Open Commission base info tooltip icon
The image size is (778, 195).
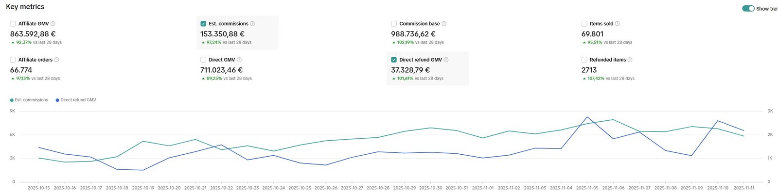point(444,24)
